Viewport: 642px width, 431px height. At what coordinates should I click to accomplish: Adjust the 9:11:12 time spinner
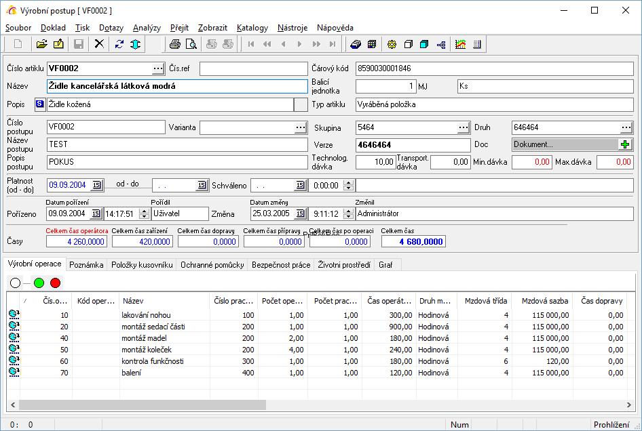click(x=348, y=213)
